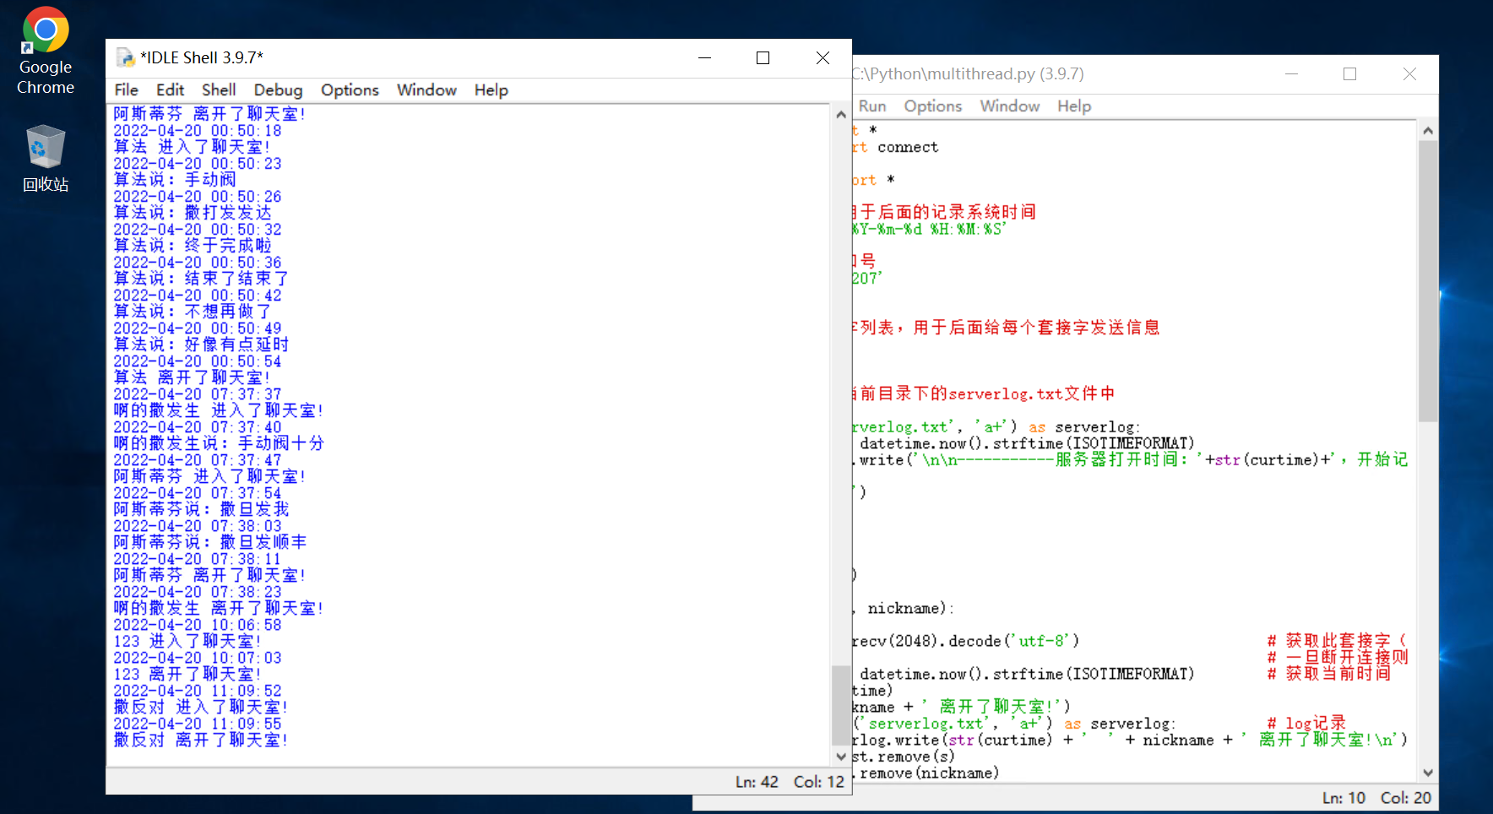Open the File menu in IDLE Shell
The height and width of the screenshot is (814, 1493).
(126, 90)
